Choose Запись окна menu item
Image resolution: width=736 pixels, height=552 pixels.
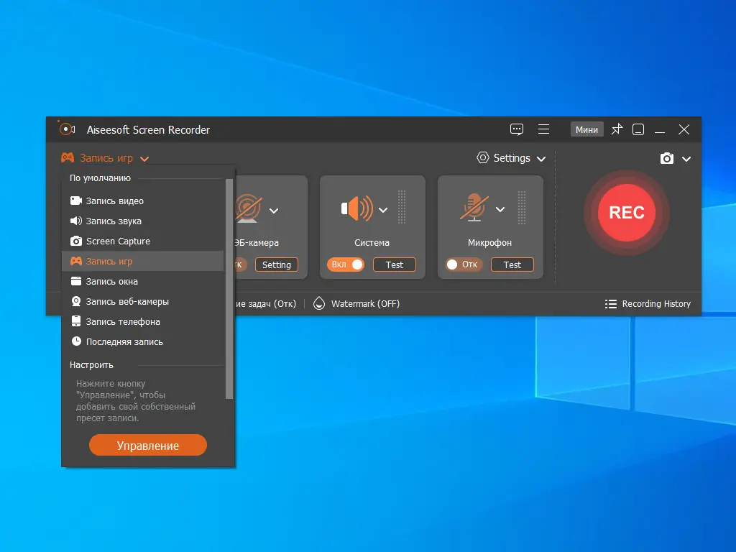click(x=143, y=281)
